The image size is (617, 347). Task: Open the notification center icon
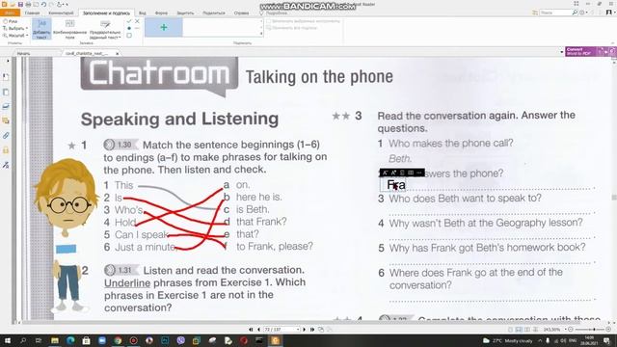pos(606,340)
